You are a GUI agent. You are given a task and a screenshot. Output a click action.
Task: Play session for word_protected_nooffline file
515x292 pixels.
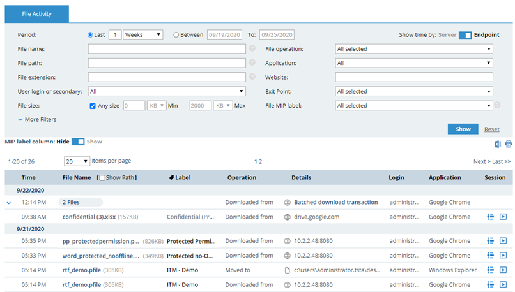tap(503, 256)
